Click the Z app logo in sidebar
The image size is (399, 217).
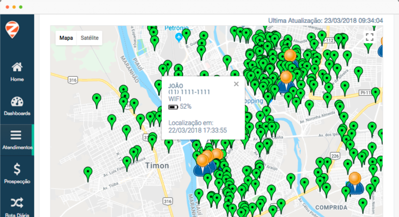click(11, 29)
